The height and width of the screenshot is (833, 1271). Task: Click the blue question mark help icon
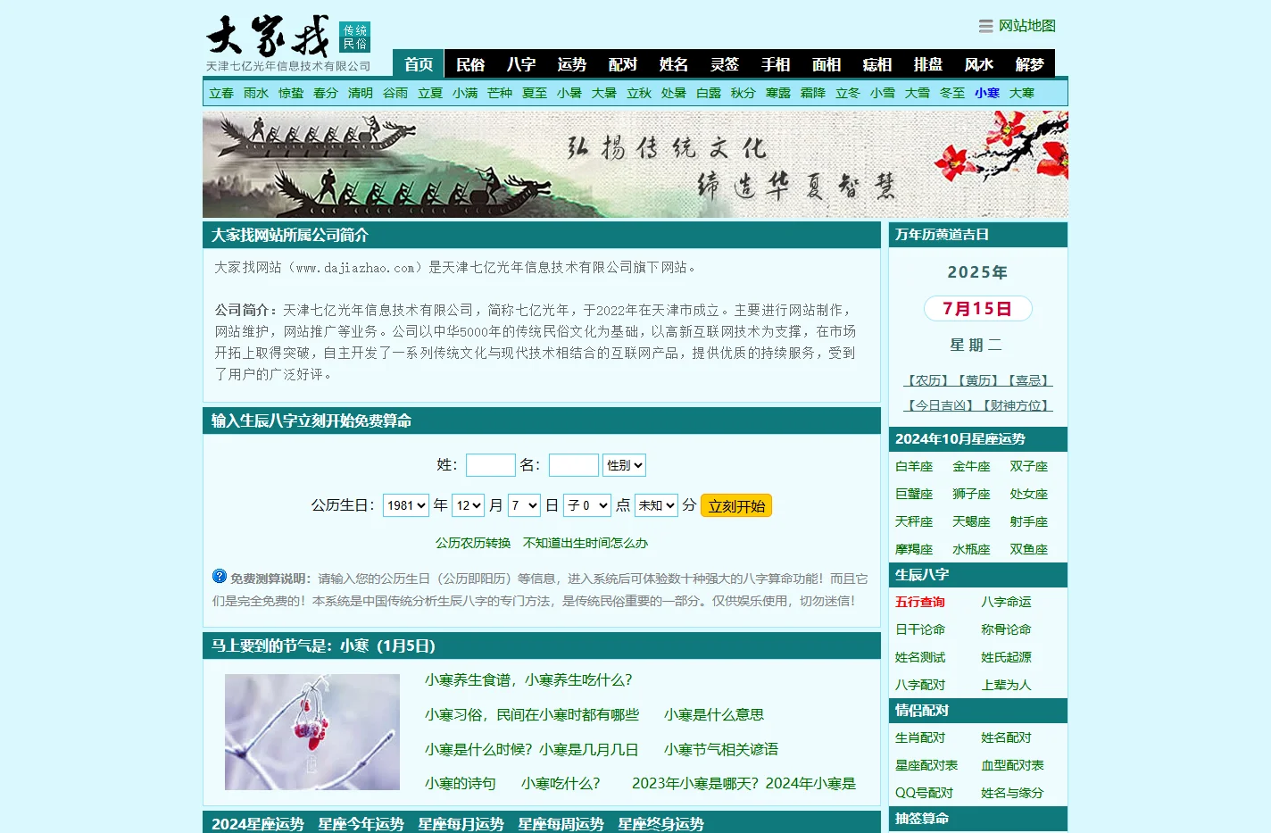(220, 576)
